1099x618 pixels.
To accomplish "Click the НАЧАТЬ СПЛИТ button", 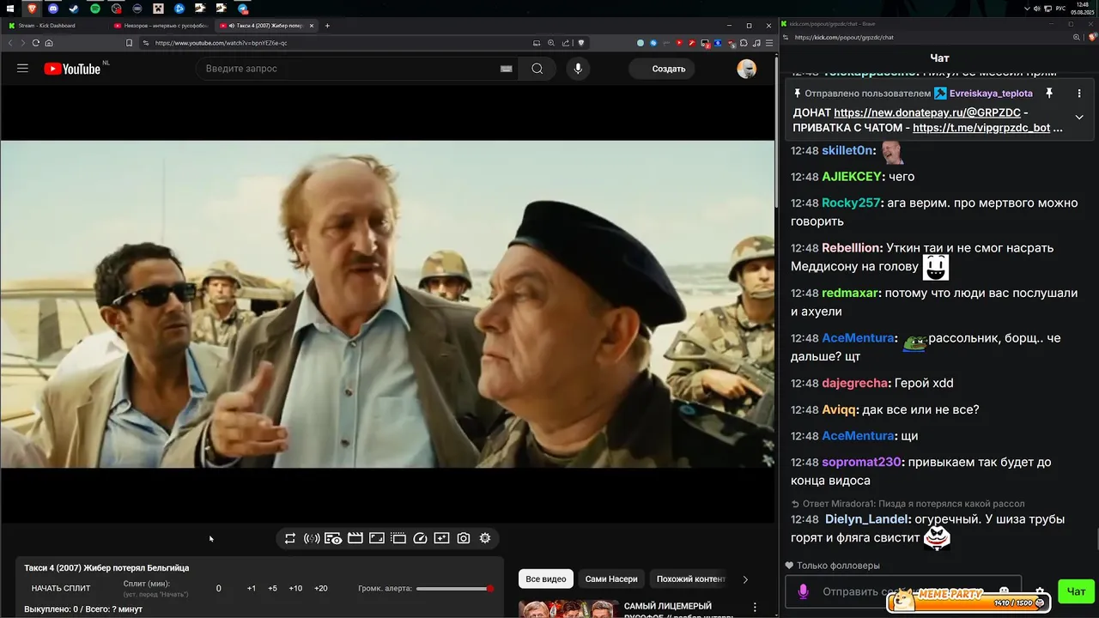I will pyautogui.click(x=61, y=589).
